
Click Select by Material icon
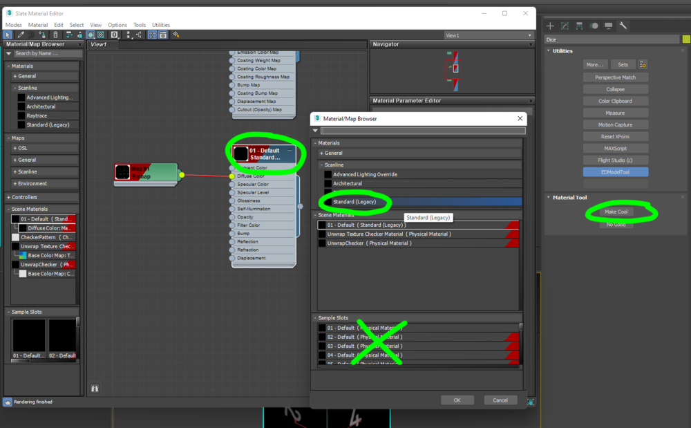click(x=176, y=35)
